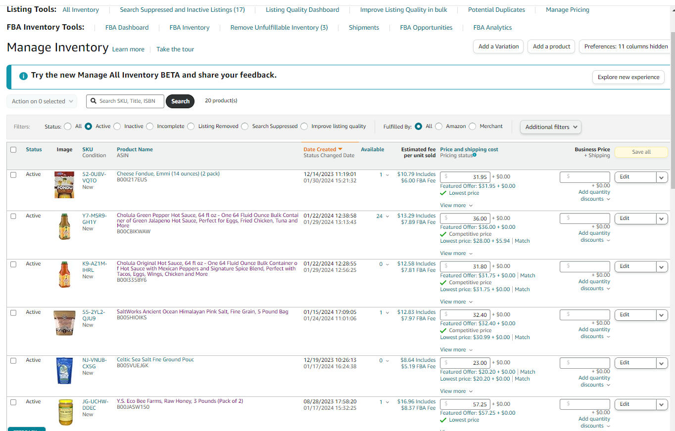Sort by the Product Name column header

click(135, 149)
